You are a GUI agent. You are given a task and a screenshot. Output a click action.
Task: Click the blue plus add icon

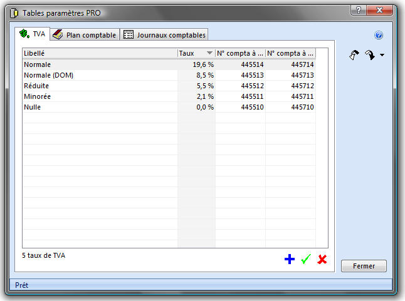[x=289, y=259]
